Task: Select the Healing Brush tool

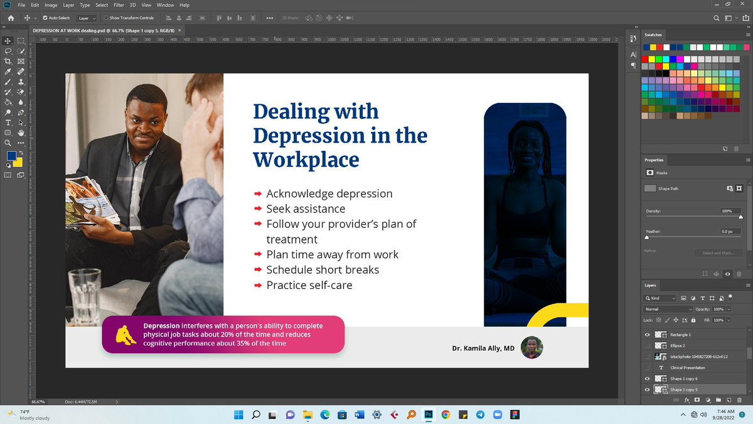Action: pos(21,72)
